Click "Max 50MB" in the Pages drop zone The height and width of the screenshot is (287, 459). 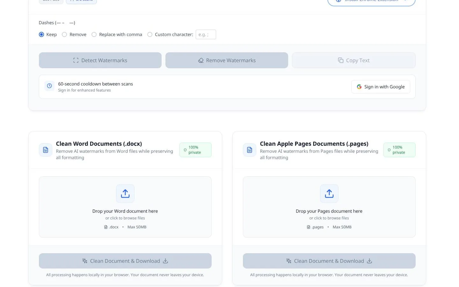pyautogui.click(x=342, y=227)
